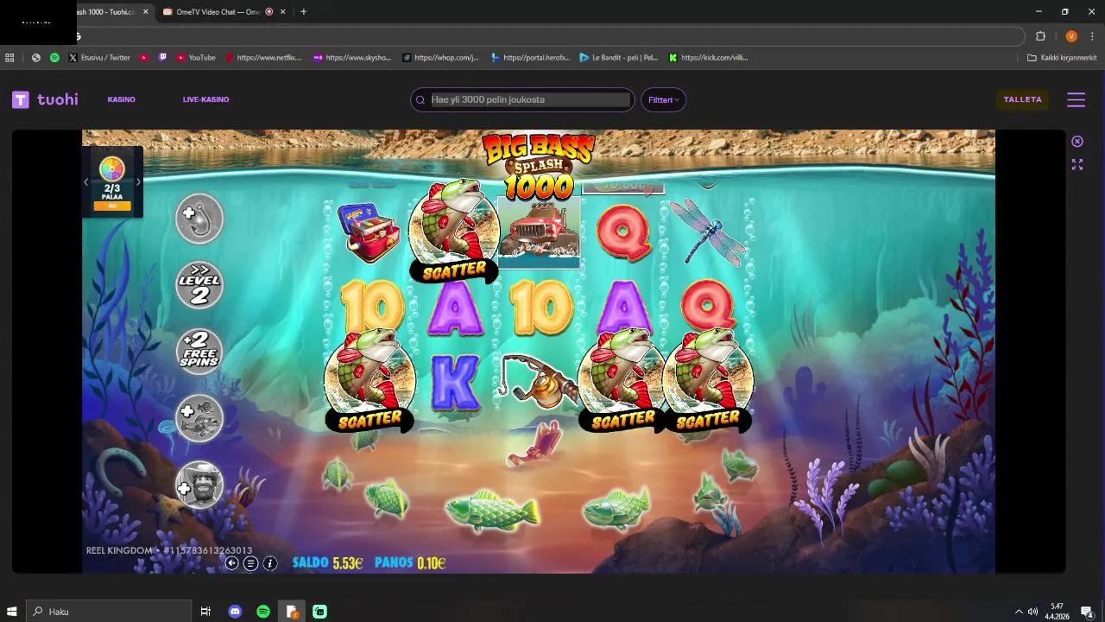This screenshot has width=1105, height=622.
Task: Open Task View on the taskbar
Action: [x=205, y=612]
